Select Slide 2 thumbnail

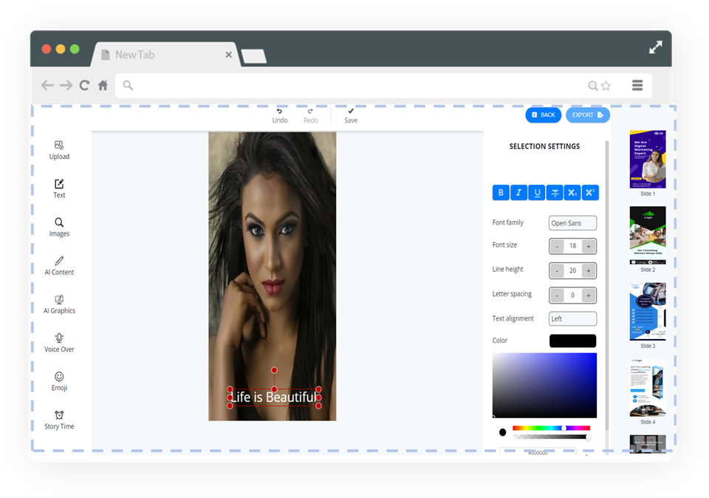(648, 235)
